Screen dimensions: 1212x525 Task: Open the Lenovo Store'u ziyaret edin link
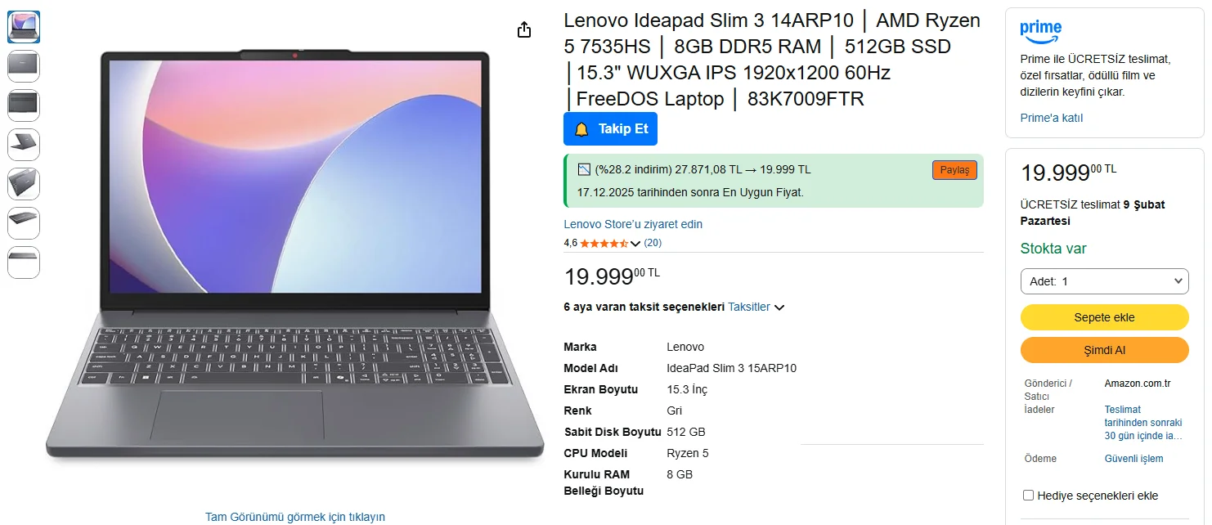click(x=633, y=224)
